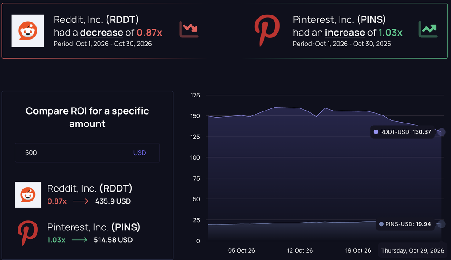Click the 100 y-axis label
This screenshot has width=451, height=260.
coord(195,157)
